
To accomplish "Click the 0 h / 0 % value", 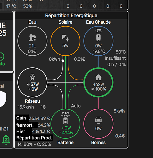I will coord(116,64).
